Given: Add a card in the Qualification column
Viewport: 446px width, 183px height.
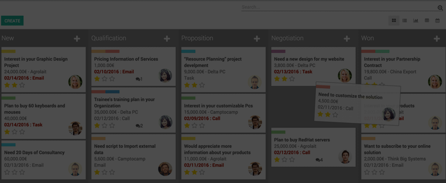Looking at the screenshot, I should (167, 39).
